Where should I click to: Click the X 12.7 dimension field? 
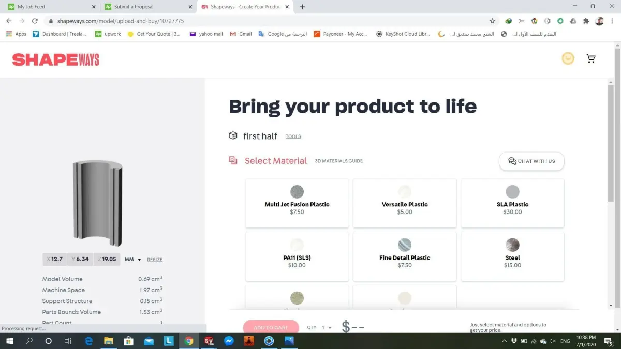click(x=54, y=259)
